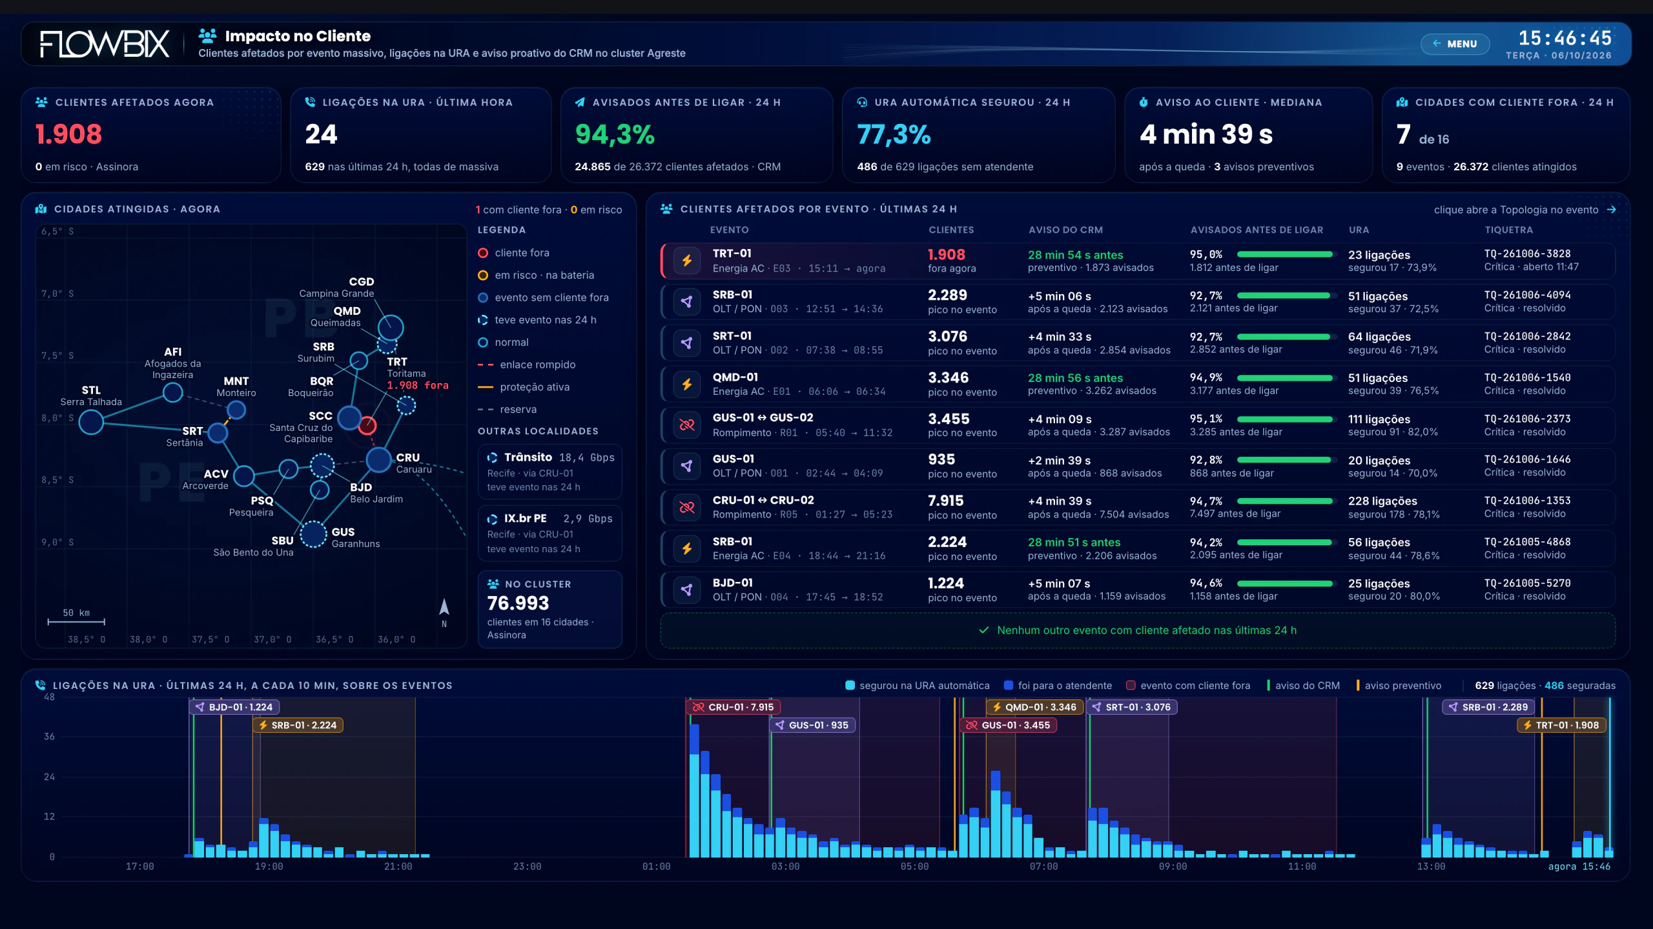Click the SRT-01 · 3.076 timeline marker

pyautogui.click(x=1131, y=707)
